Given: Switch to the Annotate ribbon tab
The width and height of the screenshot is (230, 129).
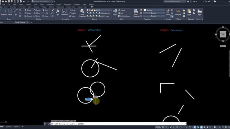Looking at the screenshot, I should pyautogui.click(x=13, y=7).
